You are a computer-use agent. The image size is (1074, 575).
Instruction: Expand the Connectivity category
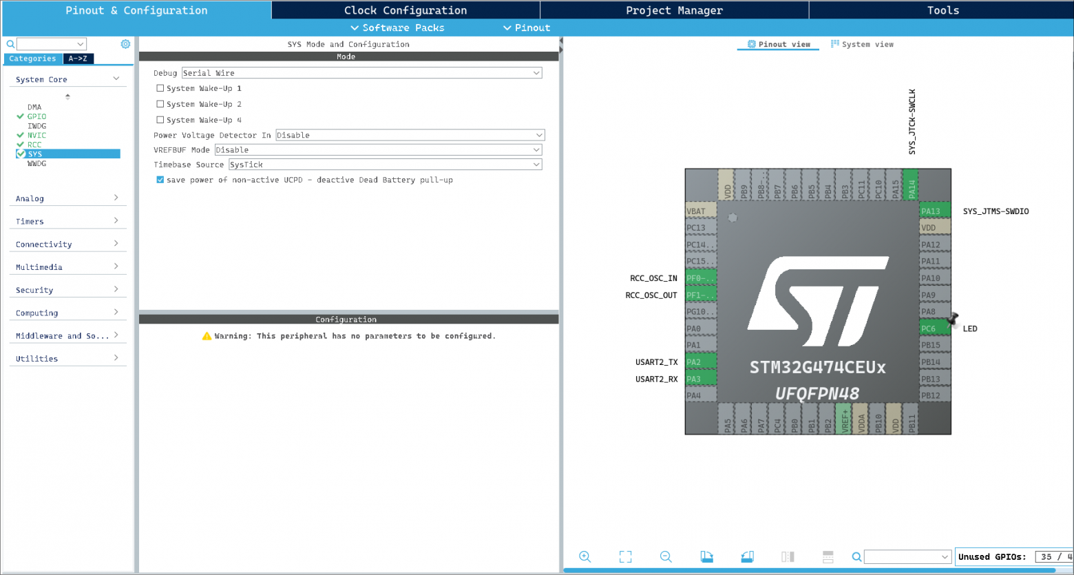[x=67, y=244]
